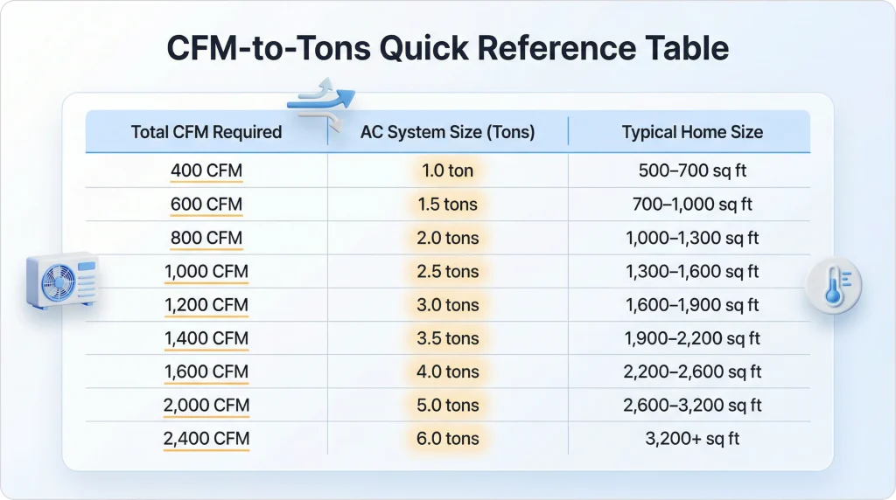Click the 1,600–1,900 sq ft cell
This screenshot has width=896, height=500.
coord(692,305)
